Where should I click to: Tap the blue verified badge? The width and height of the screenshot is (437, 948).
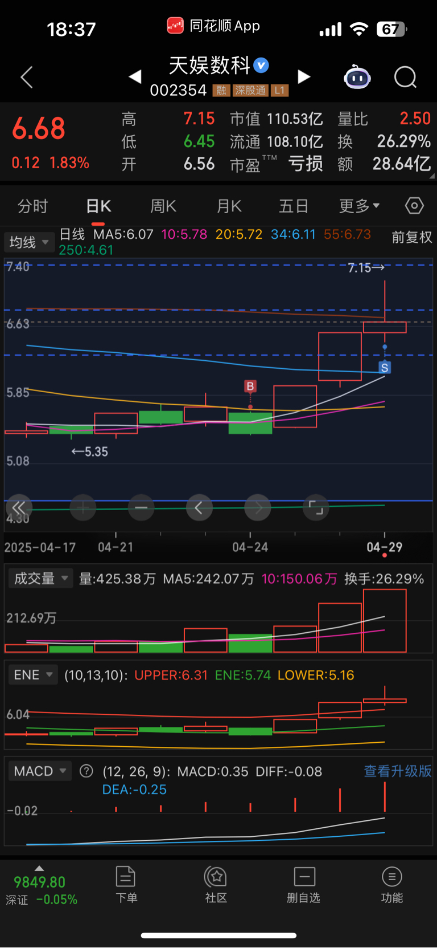[x=261, y=66]
